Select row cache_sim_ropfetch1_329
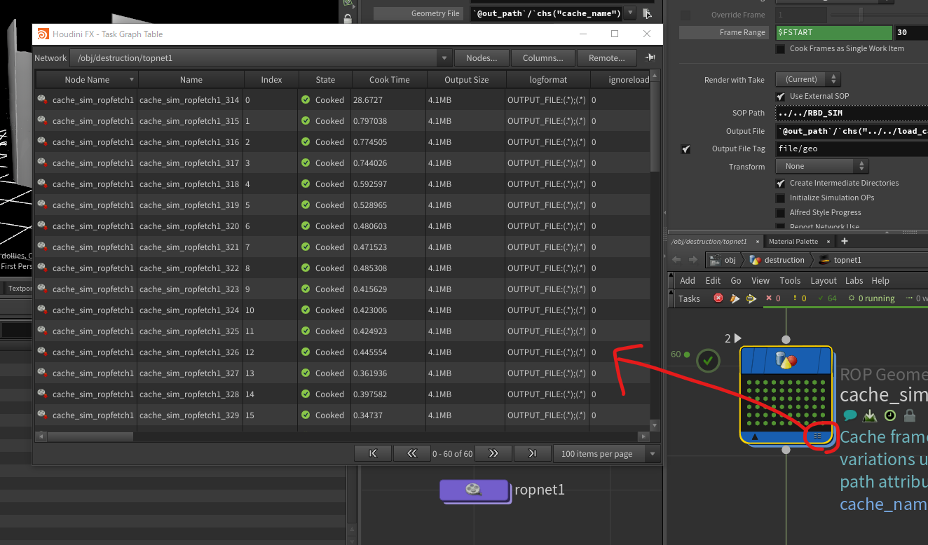928x545 pixels. coord(342,415)
